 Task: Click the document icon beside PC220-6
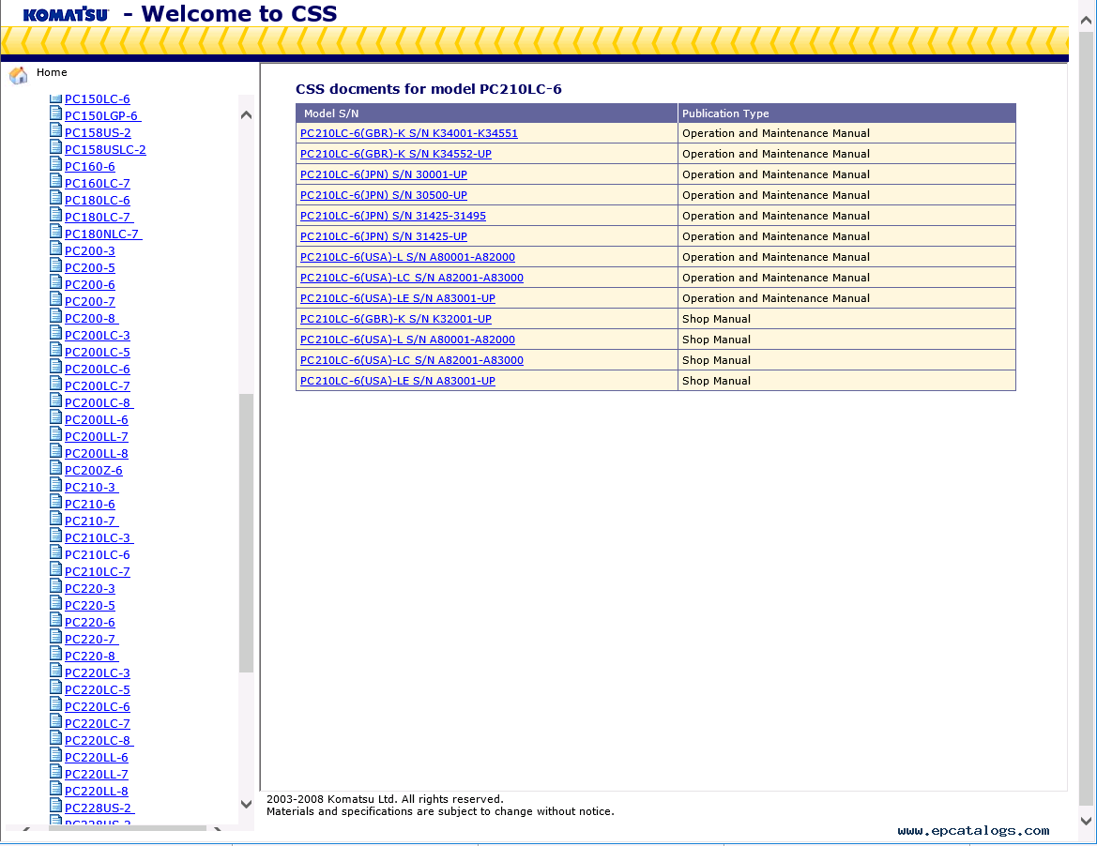point(56,619)
